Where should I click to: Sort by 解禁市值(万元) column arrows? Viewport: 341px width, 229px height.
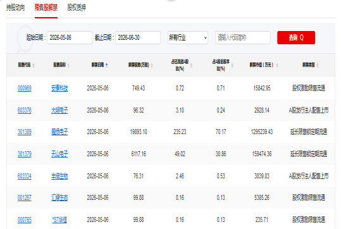click(277, 65)
